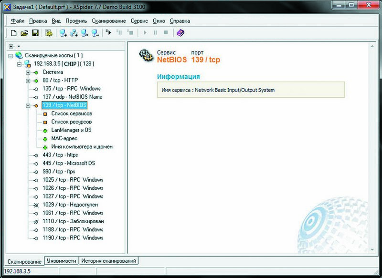The image size is (382, 278).
Task: Select 1061 / tcp - RPC Windows row
Action: (x=73, y=213)
